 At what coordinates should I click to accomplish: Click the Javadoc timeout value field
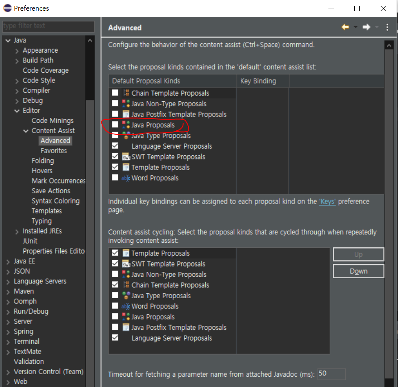tap(331, 374)
